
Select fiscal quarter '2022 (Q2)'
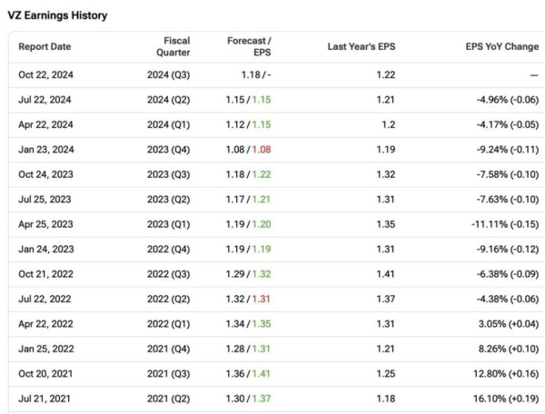169,299
